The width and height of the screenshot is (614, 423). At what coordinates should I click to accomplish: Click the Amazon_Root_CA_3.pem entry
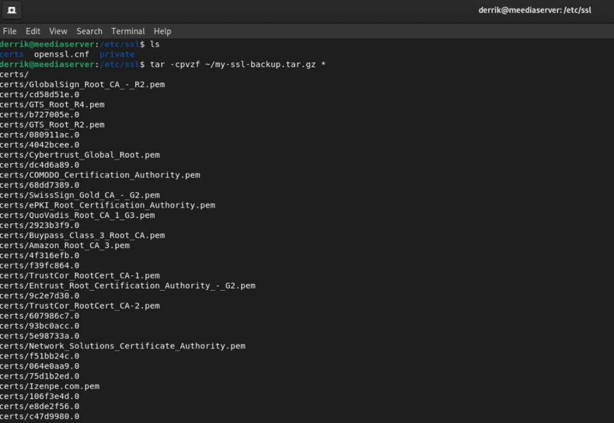pyautogui.click(x=66, y=245)
